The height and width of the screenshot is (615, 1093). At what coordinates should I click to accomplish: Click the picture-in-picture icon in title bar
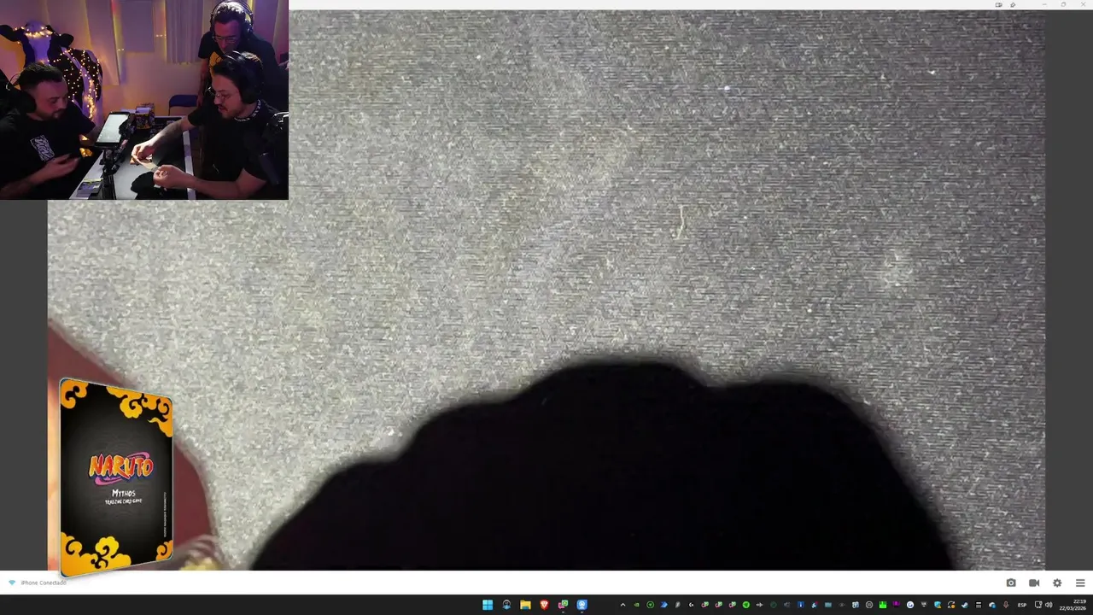pyautogui.click(x=998, y=4)
